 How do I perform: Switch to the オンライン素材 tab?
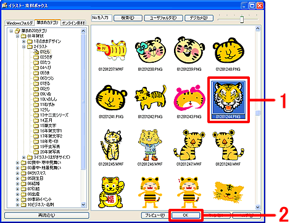73,23
